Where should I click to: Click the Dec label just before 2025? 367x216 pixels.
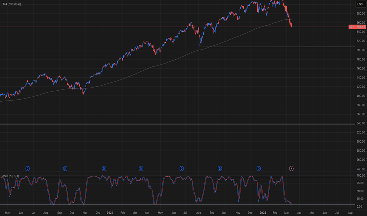pyautogui.click(x=250, y=213)
